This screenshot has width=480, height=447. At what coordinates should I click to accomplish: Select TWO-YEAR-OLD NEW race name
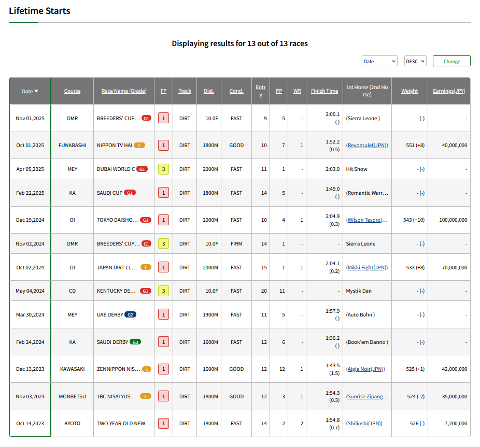(124, 424)
